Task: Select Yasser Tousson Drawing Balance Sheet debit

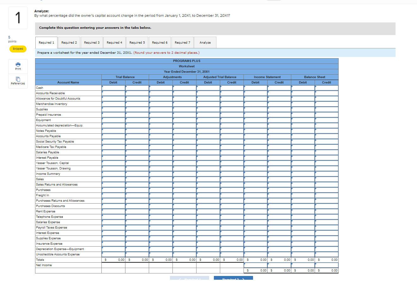Action: (x=303, y=168)
